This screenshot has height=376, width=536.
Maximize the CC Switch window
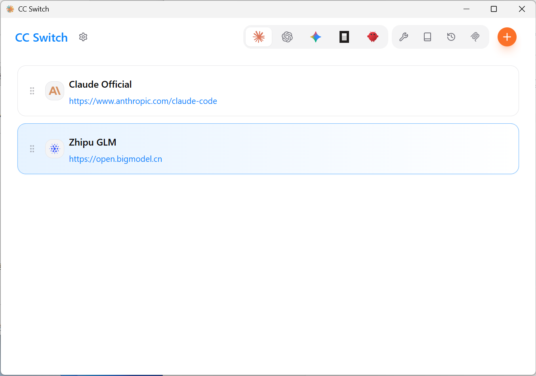(x=494, y=9)
